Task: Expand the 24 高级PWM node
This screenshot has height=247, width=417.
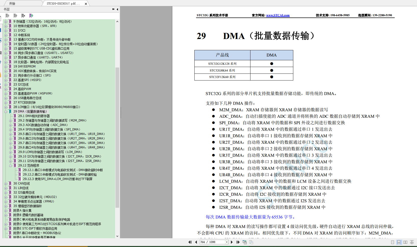Action: [x=6, y=89]
